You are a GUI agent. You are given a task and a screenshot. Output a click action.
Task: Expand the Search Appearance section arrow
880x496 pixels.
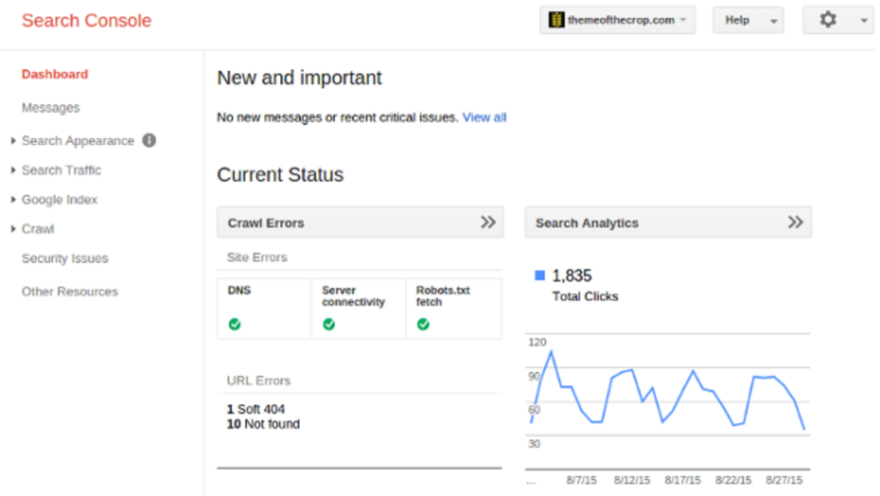click(x=13, y=141)
